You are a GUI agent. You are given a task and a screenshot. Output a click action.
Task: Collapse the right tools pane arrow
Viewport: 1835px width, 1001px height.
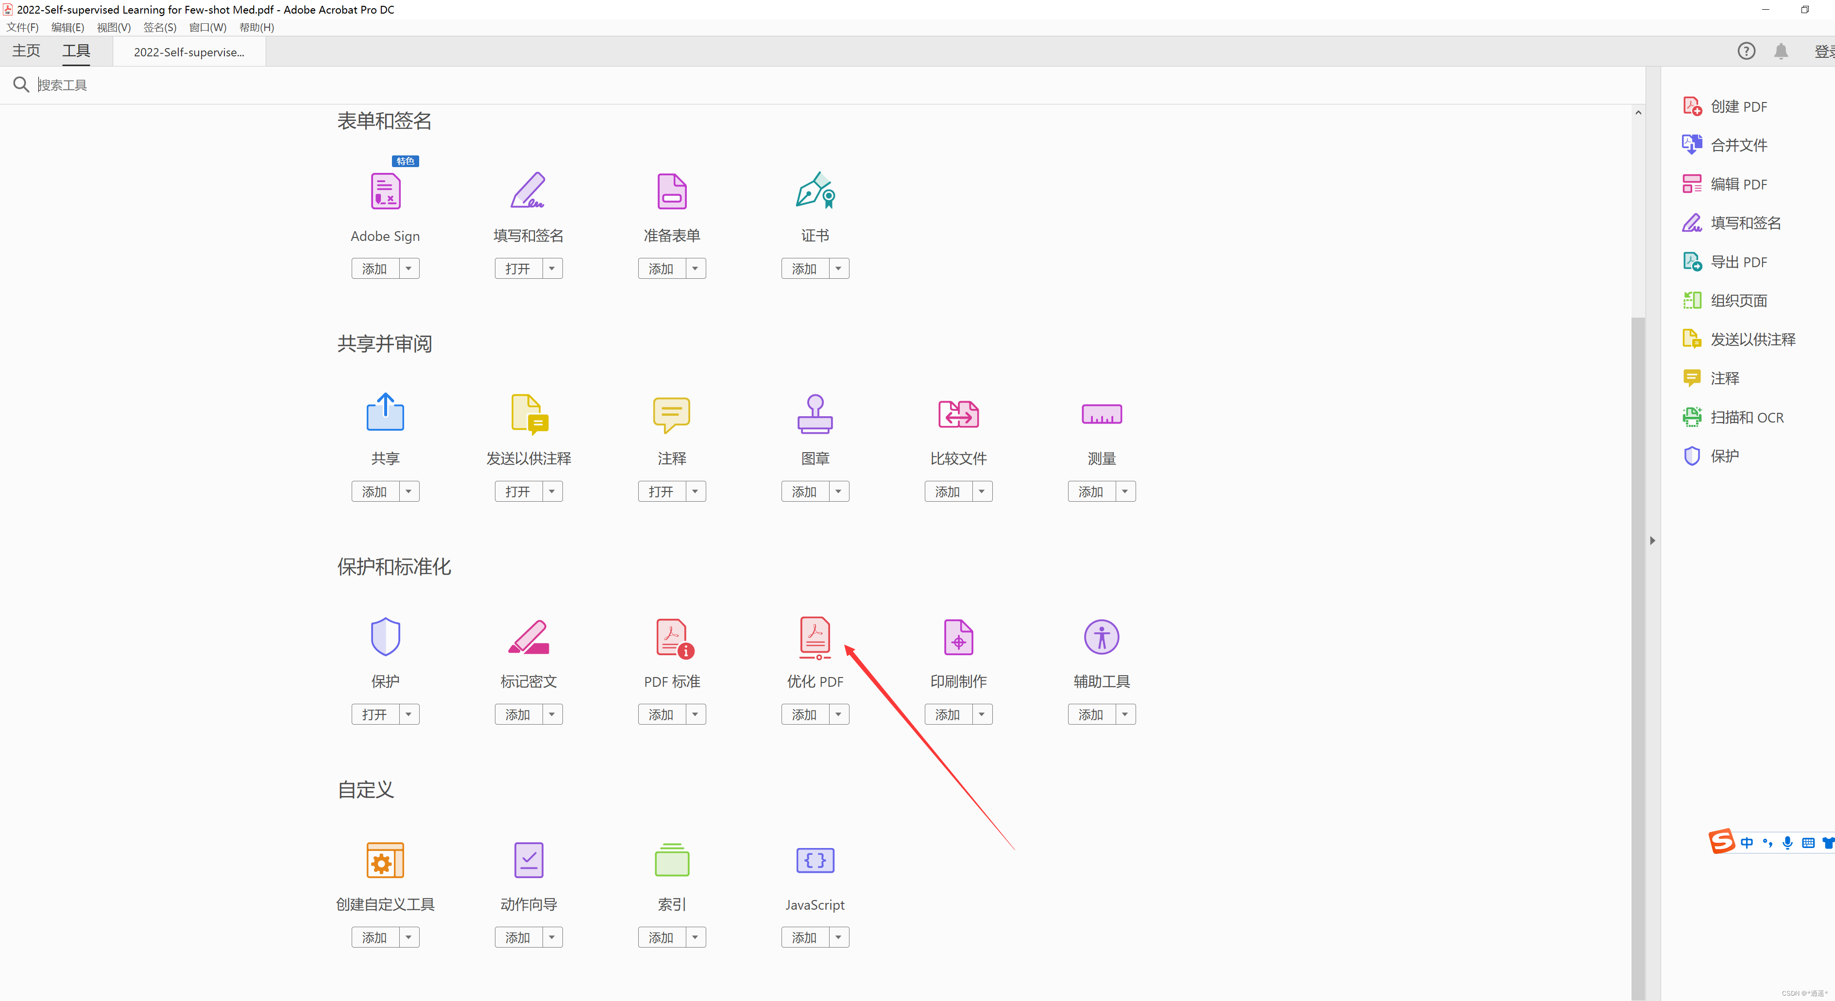(x=1653, y=540)
